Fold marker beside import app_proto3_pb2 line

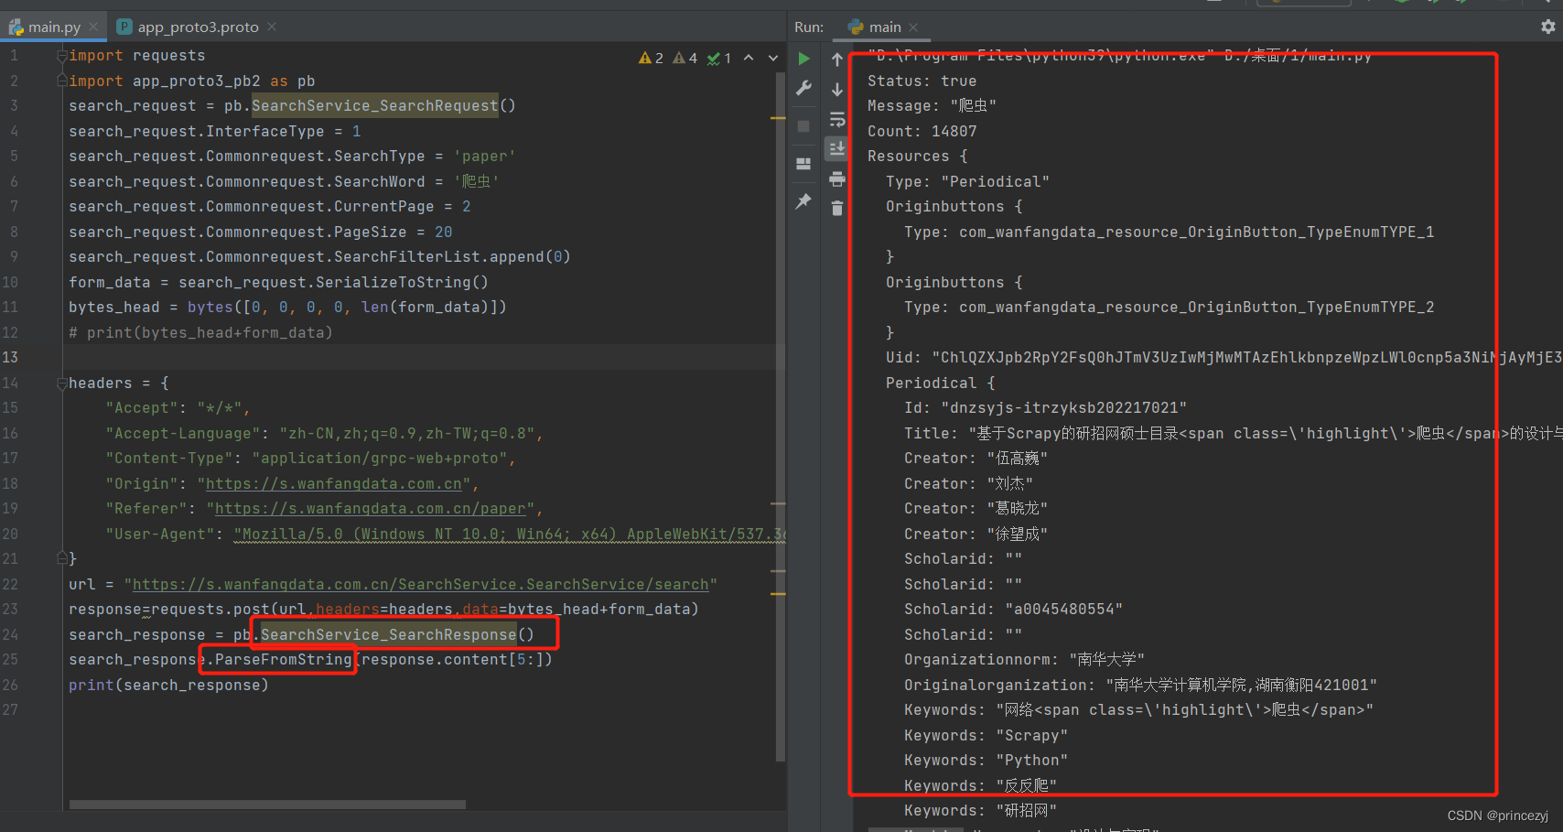[62, 81]
